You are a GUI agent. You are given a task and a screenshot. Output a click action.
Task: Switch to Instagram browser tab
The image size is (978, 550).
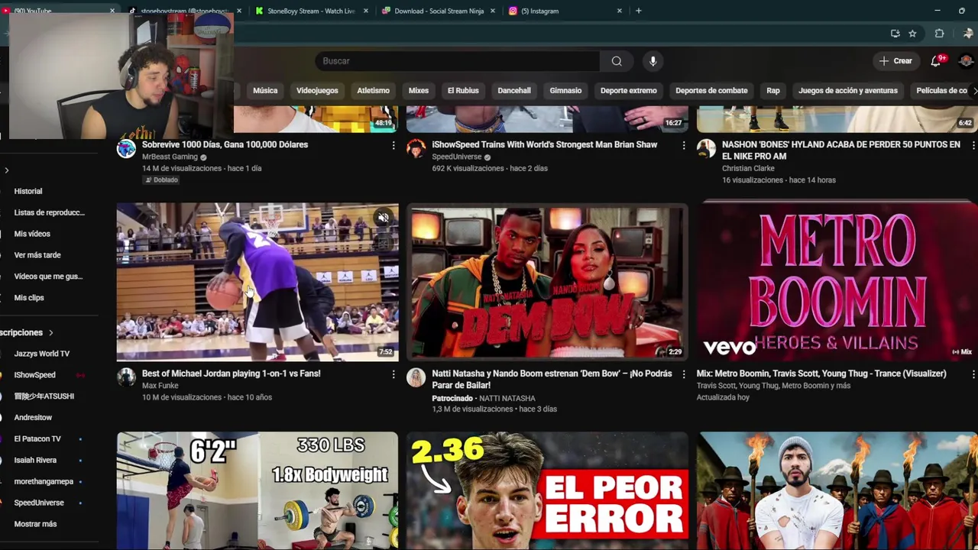565,11
